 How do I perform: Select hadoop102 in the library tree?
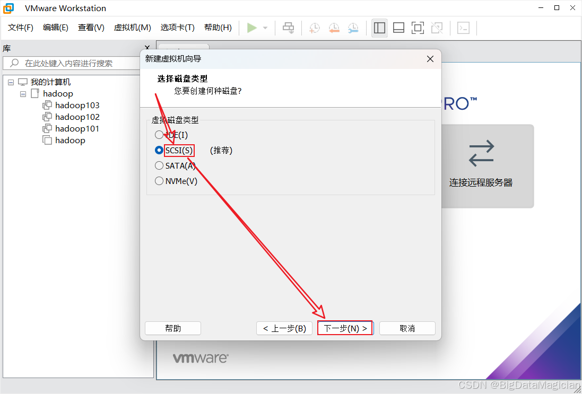77,117
